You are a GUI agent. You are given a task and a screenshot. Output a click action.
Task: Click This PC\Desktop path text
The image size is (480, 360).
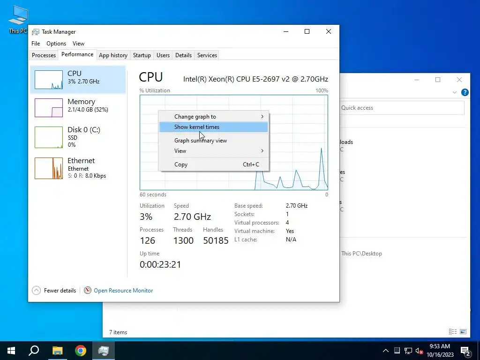pos(361,254)
